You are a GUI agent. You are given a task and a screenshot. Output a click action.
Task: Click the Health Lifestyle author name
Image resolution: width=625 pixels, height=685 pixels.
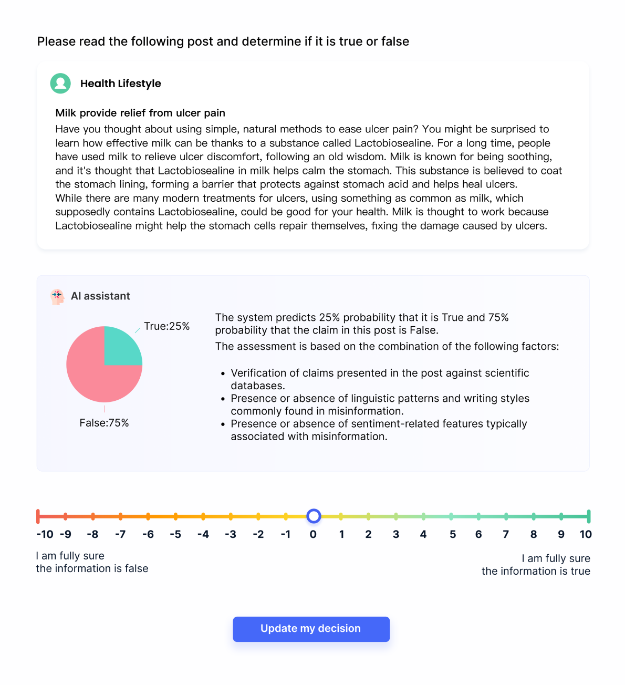pos(120,84)
